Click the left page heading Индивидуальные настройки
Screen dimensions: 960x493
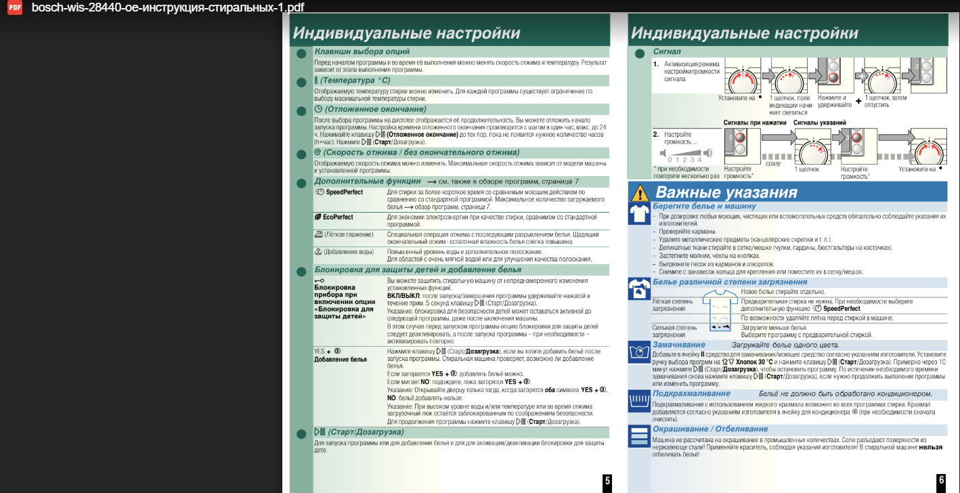tap(407, 33)
